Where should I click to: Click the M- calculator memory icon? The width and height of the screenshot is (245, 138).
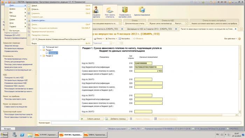[x=225, y=2]
